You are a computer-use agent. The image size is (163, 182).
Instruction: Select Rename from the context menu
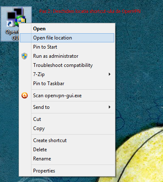click(67, 159)
